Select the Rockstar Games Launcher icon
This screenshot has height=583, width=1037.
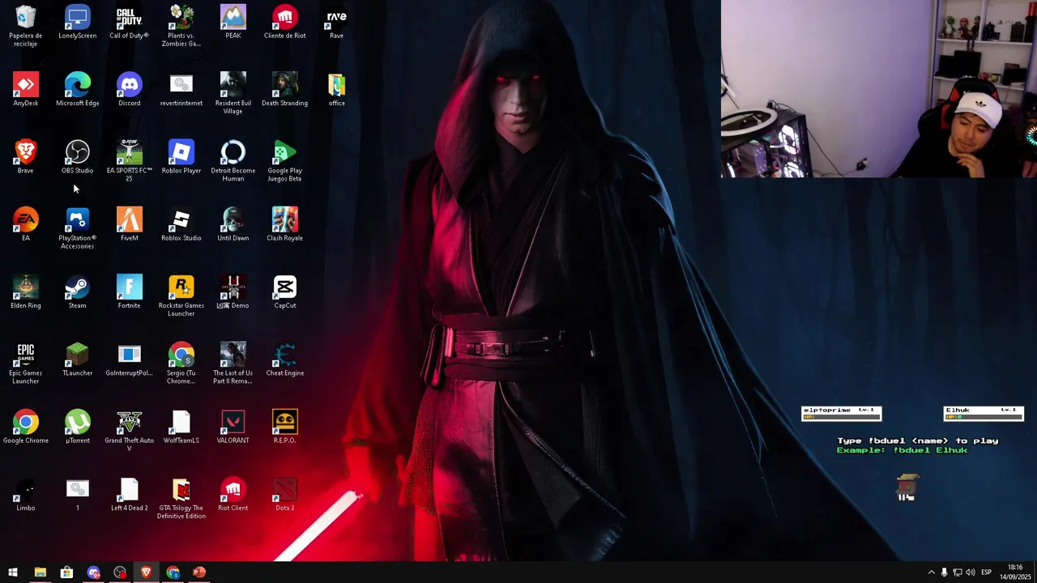[x=181, y=296]
